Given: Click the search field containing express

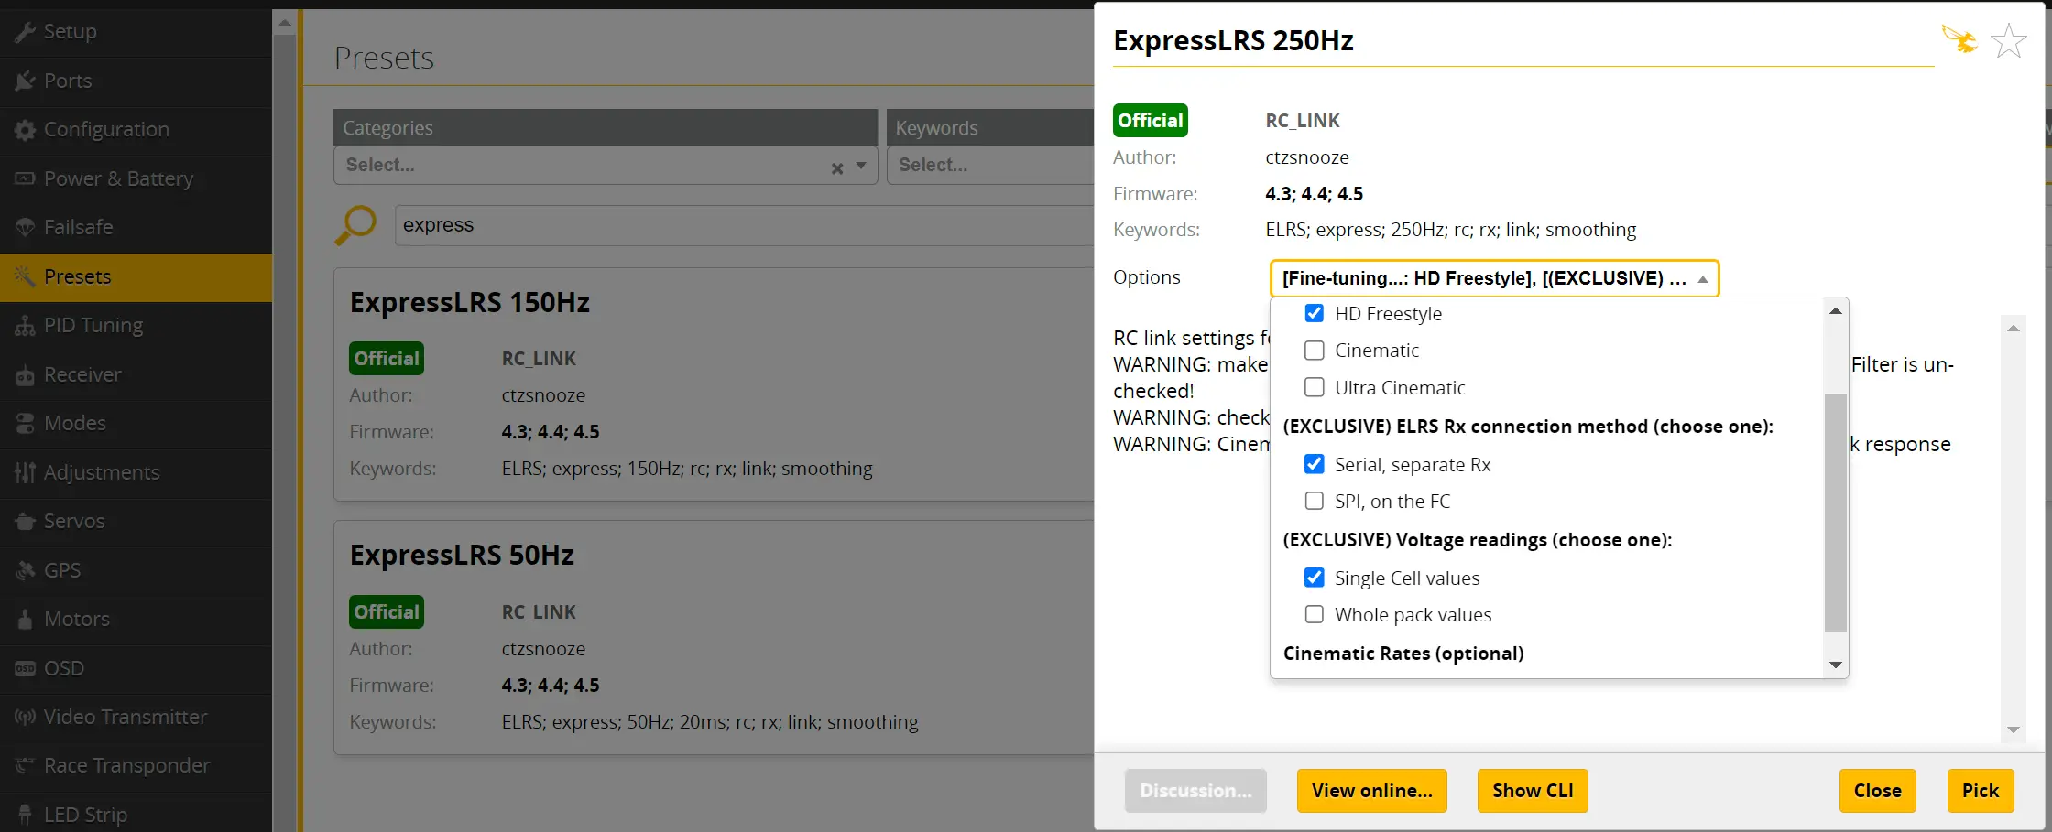Looking at the screenshot, I should pyautogui.click(x=744, y=225).
